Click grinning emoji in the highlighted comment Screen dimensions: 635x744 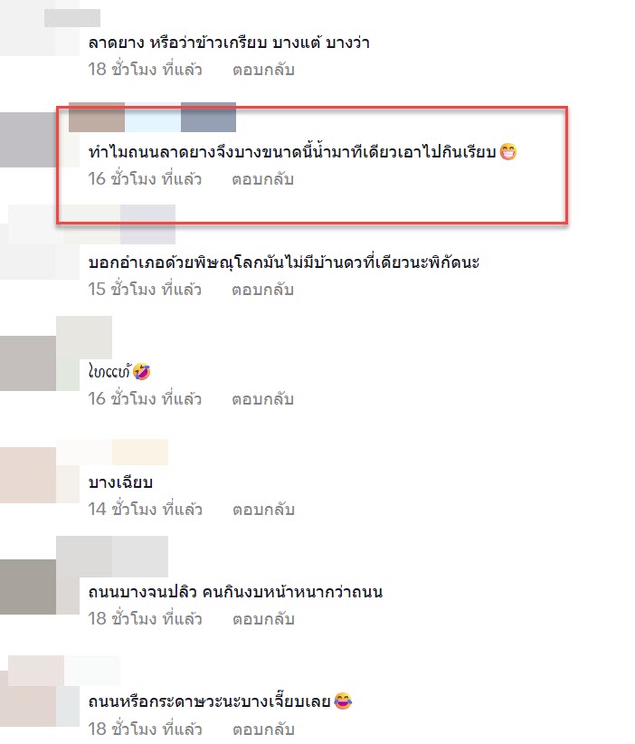tap(507, 152)
